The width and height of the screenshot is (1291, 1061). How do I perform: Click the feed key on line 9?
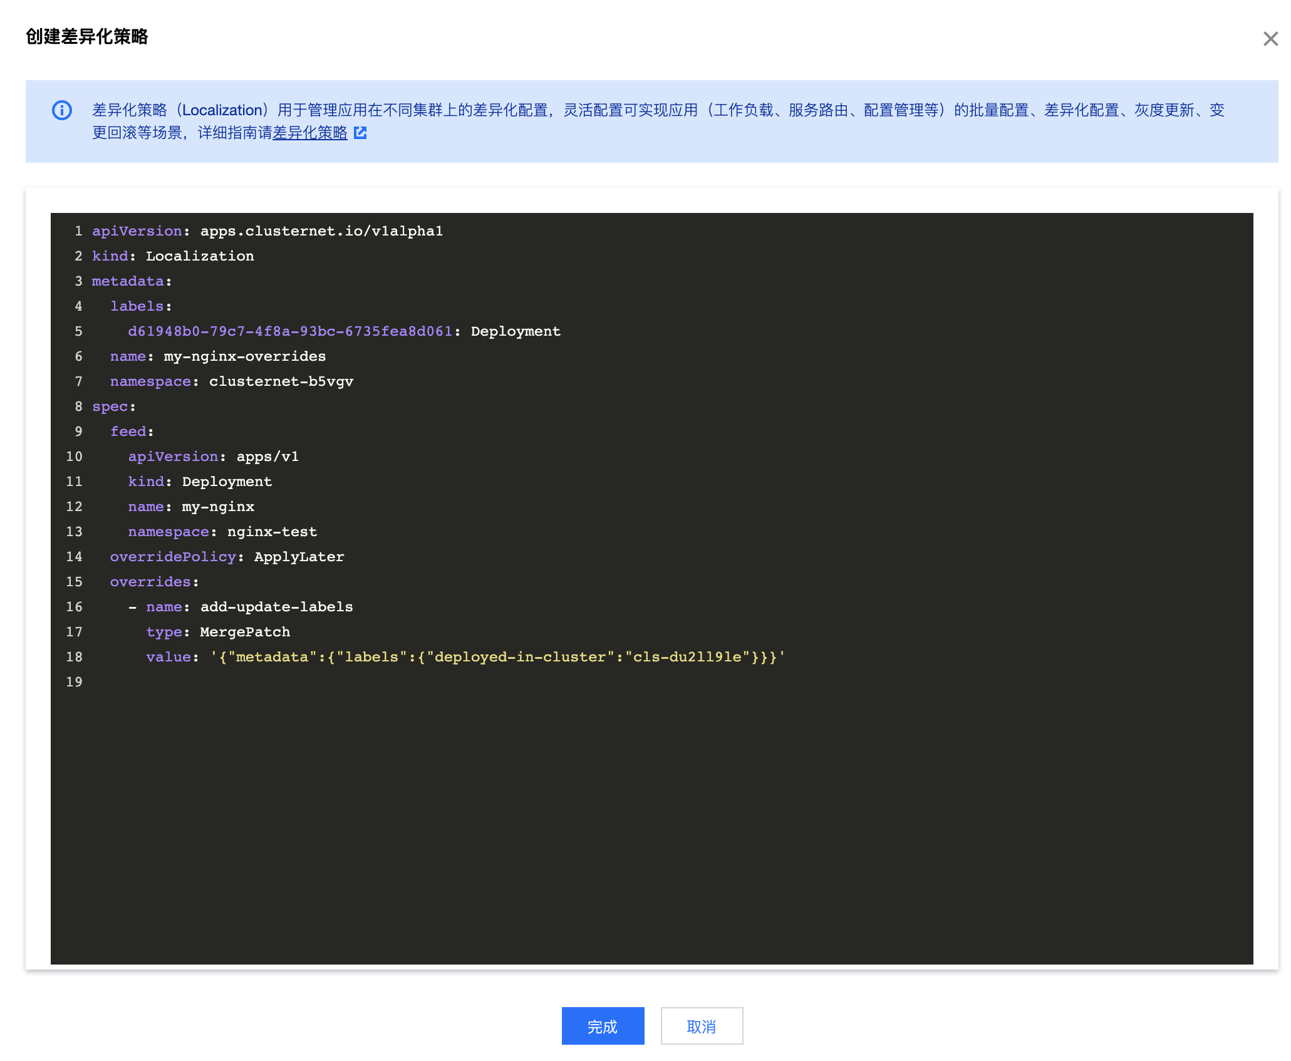[x=128, y=432]
